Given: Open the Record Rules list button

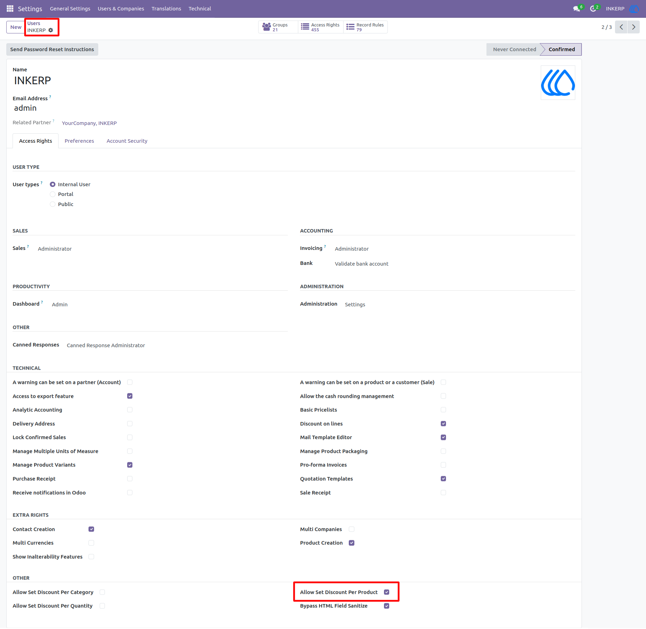Looking at the screenshot, I should pyautogui.click(x=365, y=27).
